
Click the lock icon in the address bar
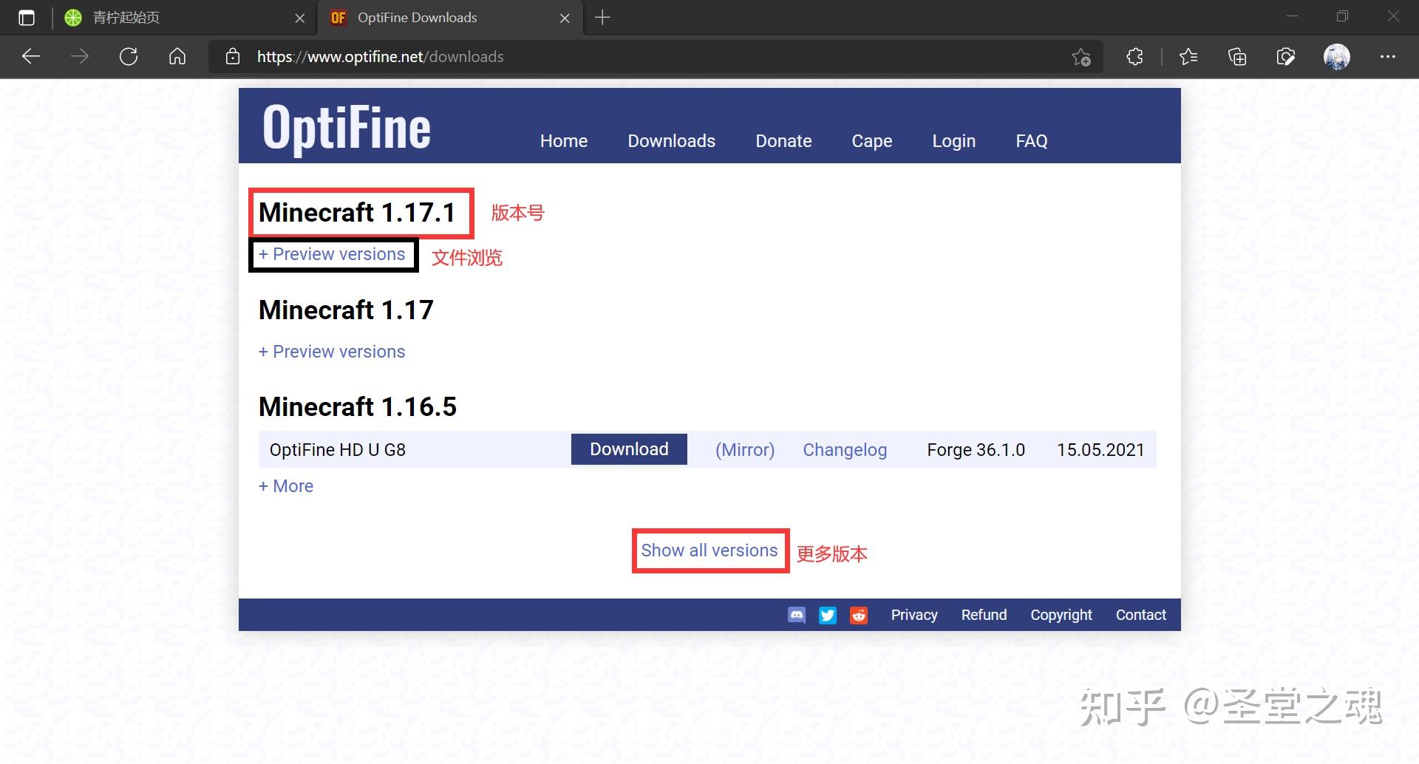tap(232, 56)
